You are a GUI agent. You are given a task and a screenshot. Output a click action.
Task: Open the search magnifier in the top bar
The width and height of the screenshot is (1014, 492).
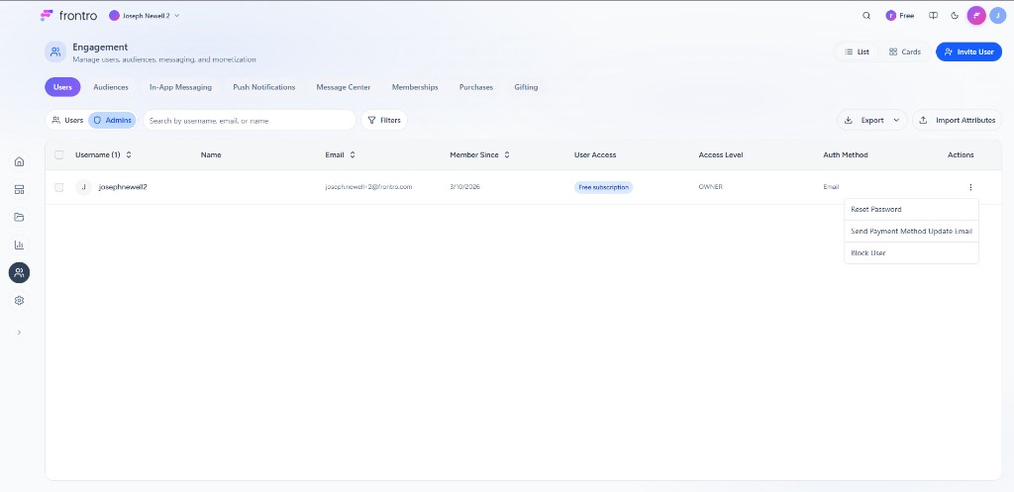click(866, 16)
